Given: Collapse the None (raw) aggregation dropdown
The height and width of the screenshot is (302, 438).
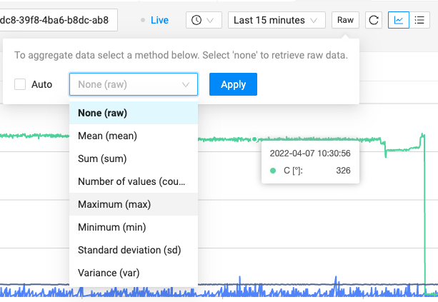Looking at the screenshot, I should pyautogui.click(x=134, y=84).
